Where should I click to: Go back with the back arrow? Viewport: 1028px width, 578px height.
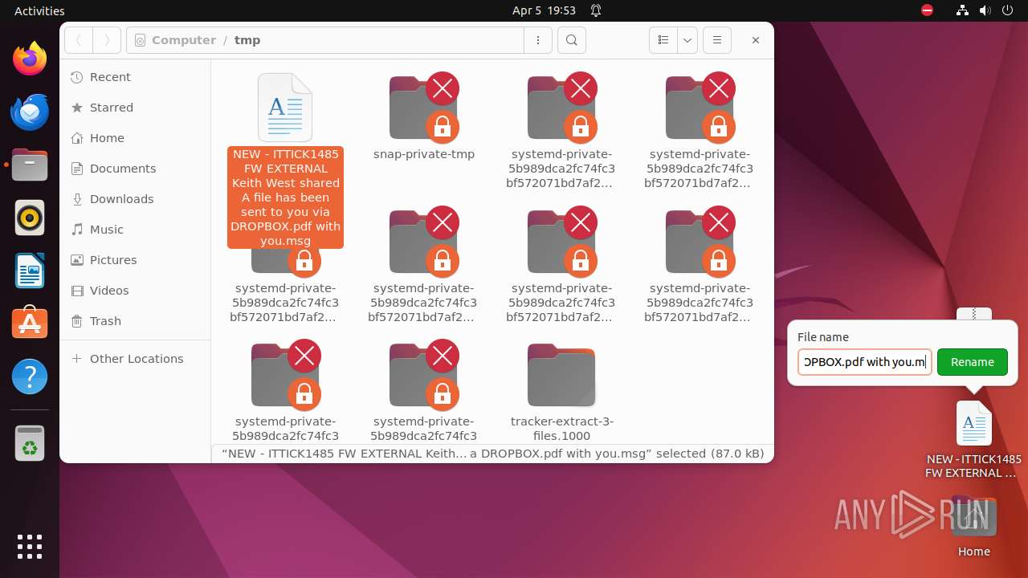pos(79,40)
